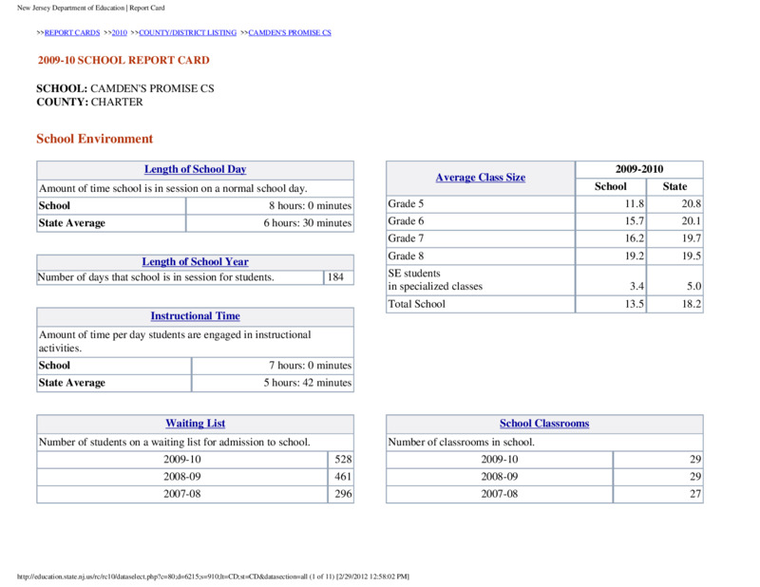
Task: Open the Length of School Year link
Action: pos(196,262)
